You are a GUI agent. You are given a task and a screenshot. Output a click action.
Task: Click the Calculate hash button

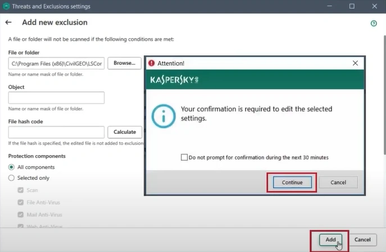point(125,132)
